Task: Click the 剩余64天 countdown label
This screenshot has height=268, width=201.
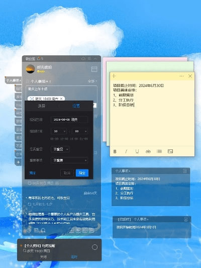Action: click(90, 193)
